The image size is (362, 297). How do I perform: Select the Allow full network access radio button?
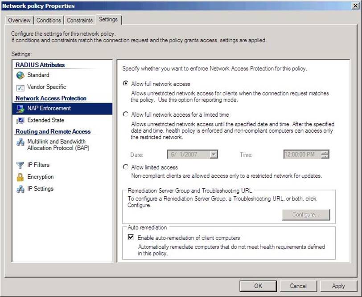point(126,84)
